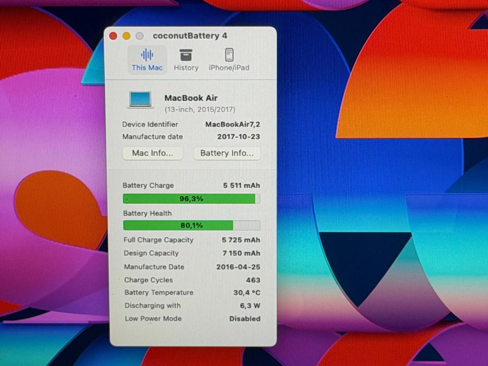488x366 pixels.
Task: Open the Battery Info... button
Action: (227, 153)
